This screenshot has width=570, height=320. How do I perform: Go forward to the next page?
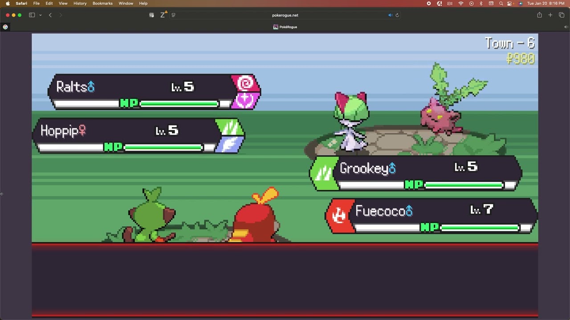[x=61, y=15]
